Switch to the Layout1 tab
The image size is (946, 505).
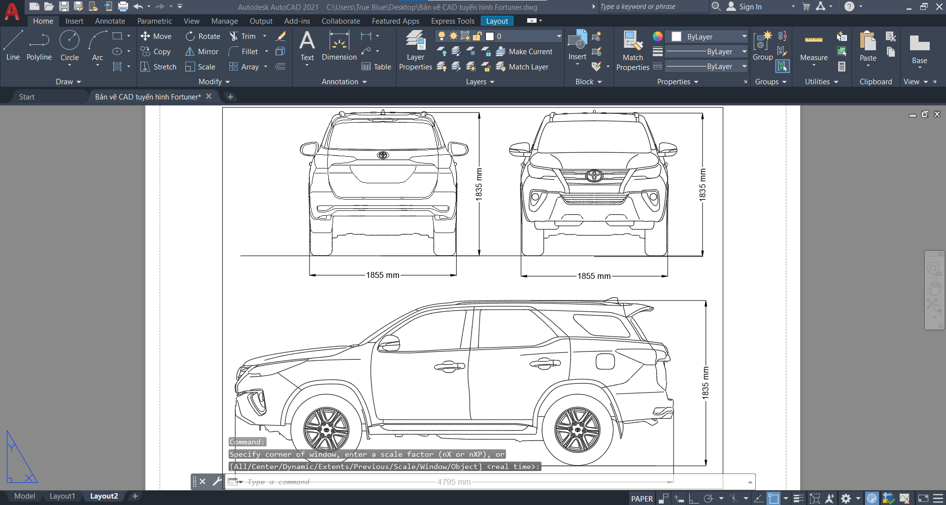[x=62, y=496]
